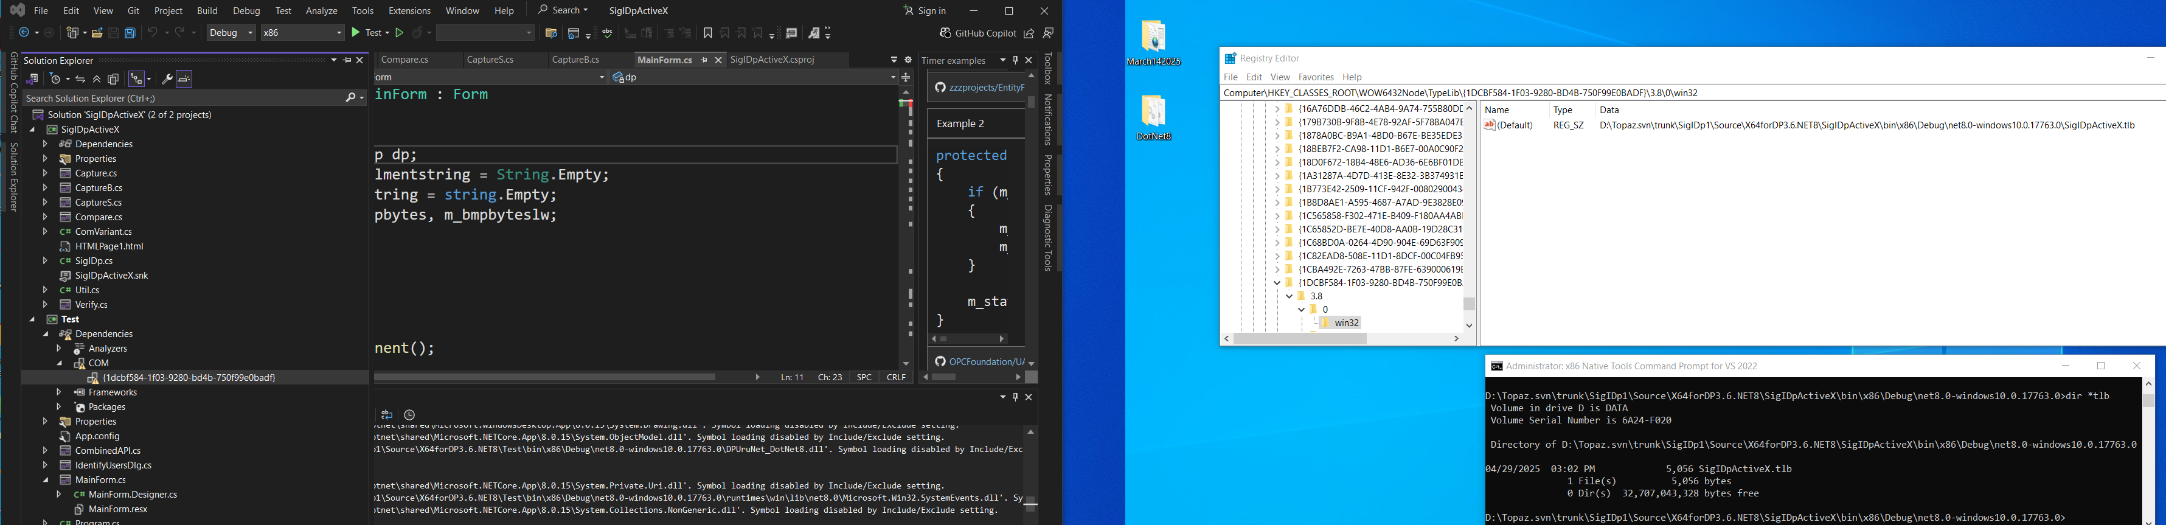This screenshot has width=2166, height=525.
Task: Select the DotNet8 desktop folder
Action: (x=1154, y=117)
